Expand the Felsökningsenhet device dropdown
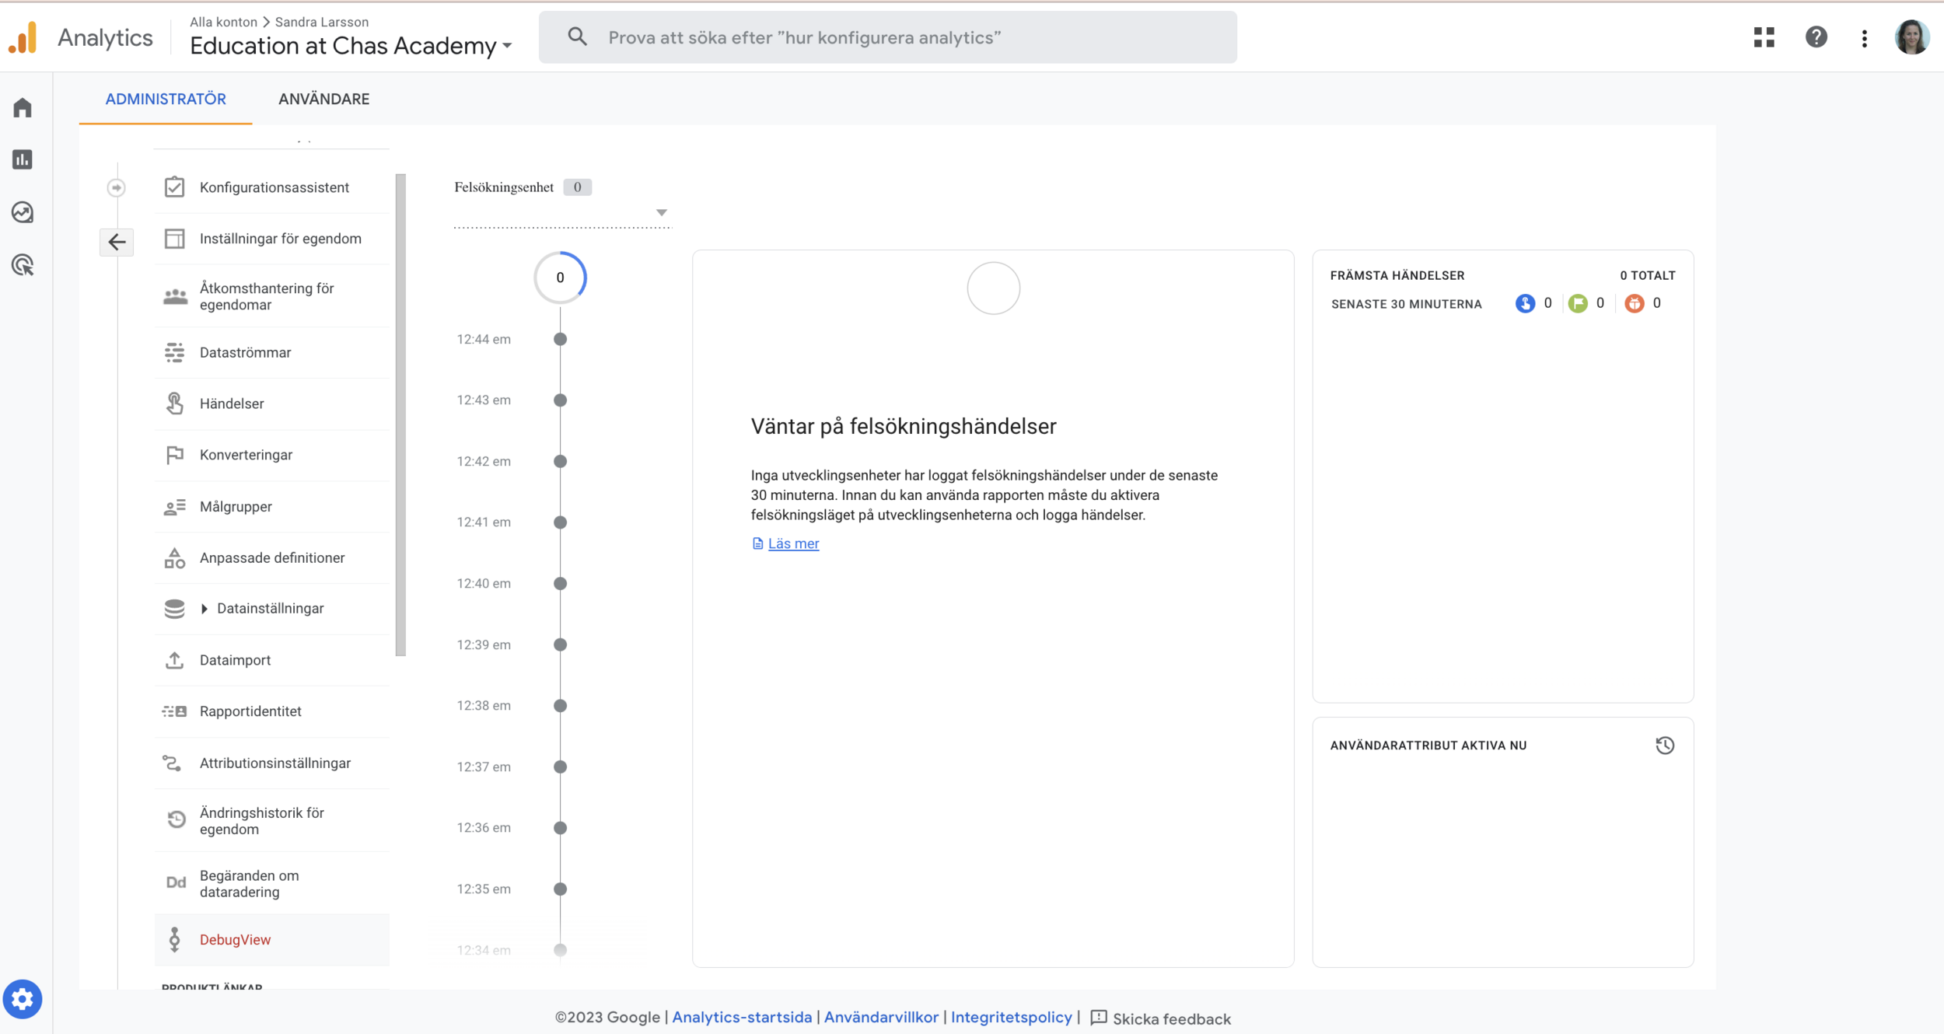The image size is (1944, 1034). click(661, 212)
